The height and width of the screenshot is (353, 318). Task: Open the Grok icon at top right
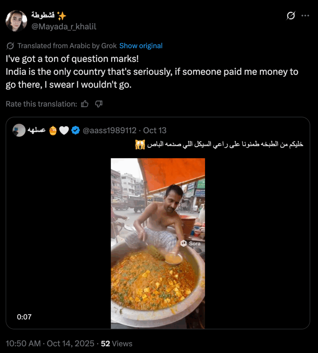291,16
